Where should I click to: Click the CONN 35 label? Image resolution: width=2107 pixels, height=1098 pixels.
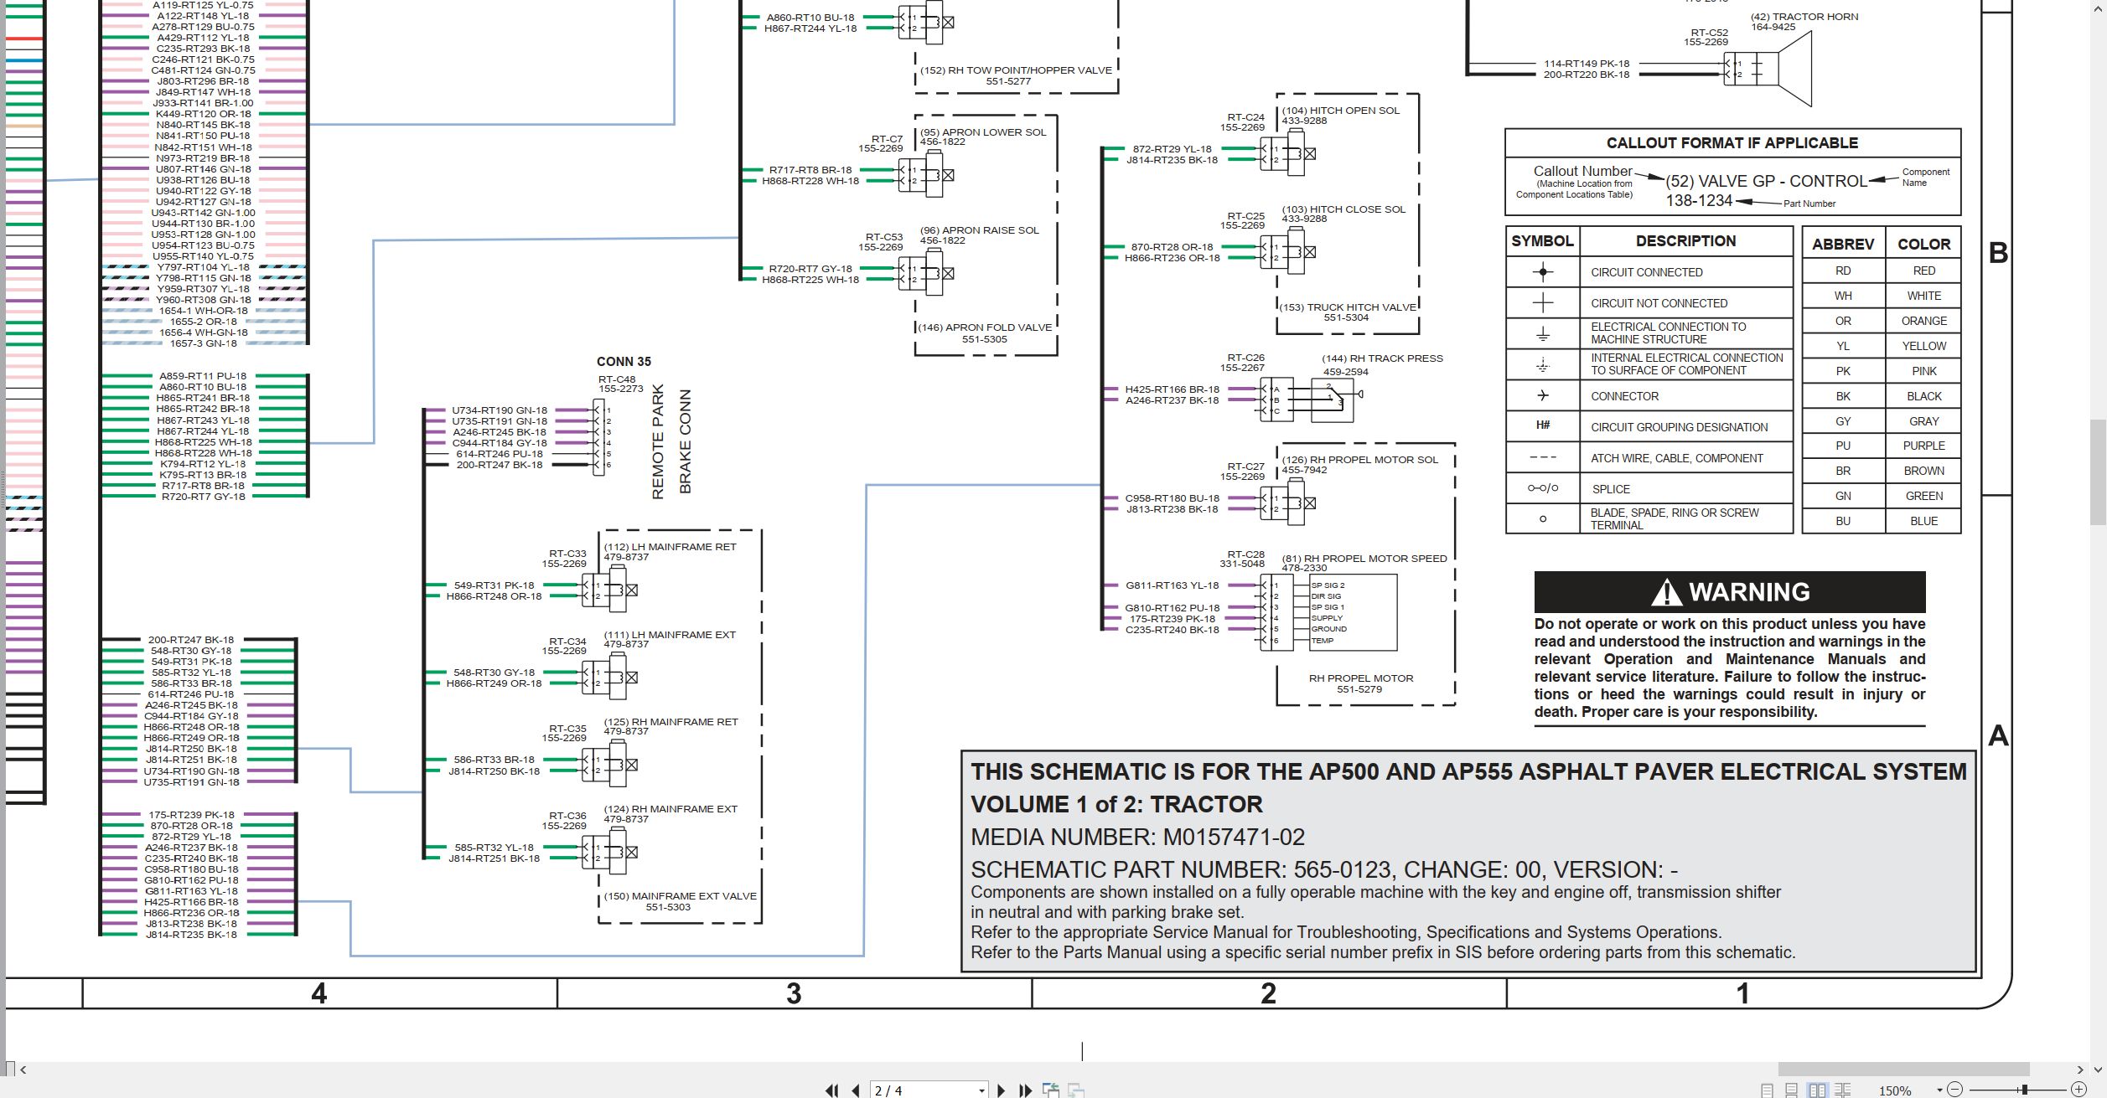click(624, 362)
